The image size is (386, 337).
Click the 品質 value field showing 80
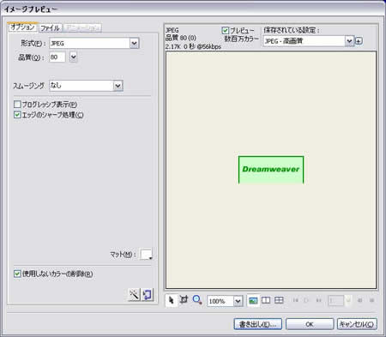(x=57, y=57)
